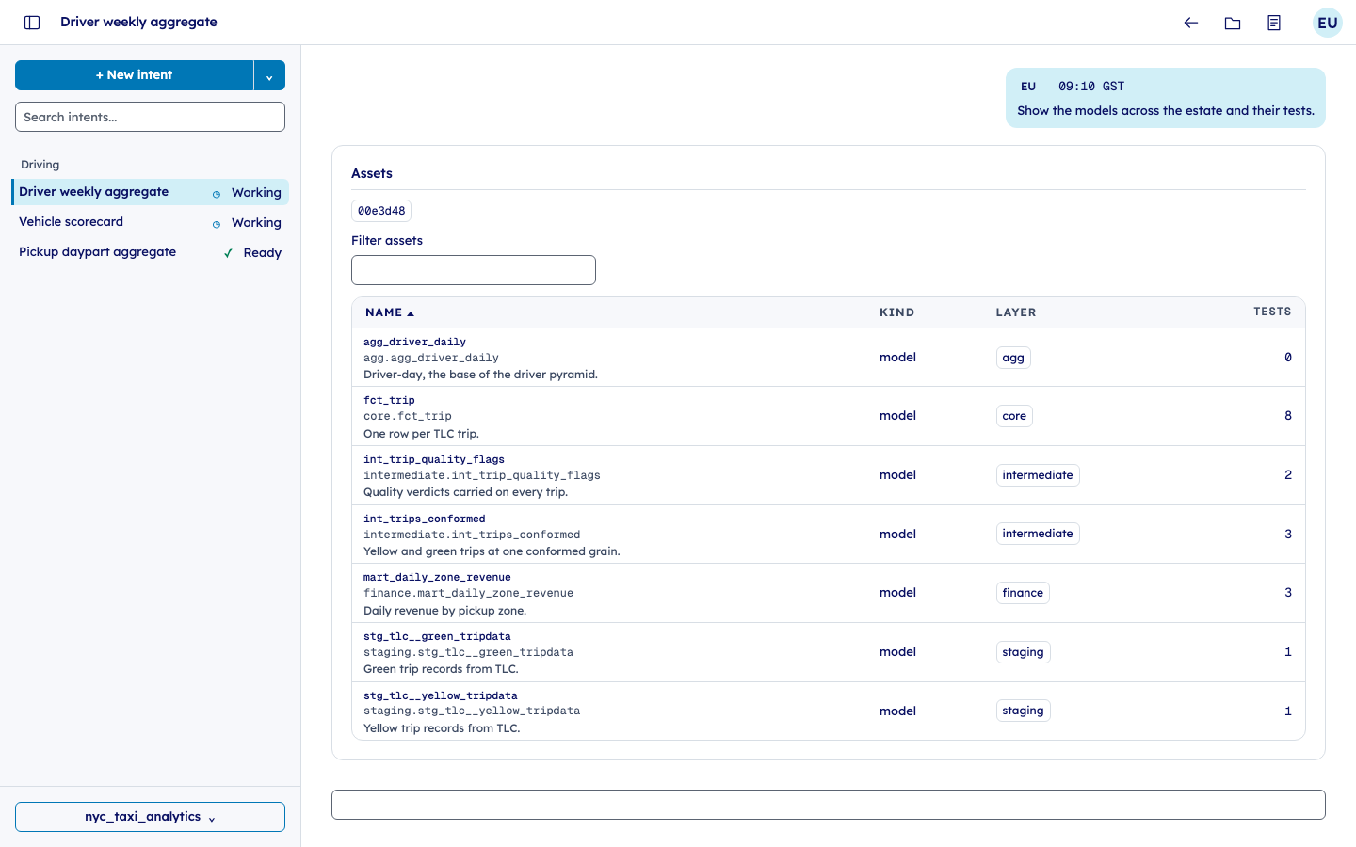Focus the message input at bottom

829,805
